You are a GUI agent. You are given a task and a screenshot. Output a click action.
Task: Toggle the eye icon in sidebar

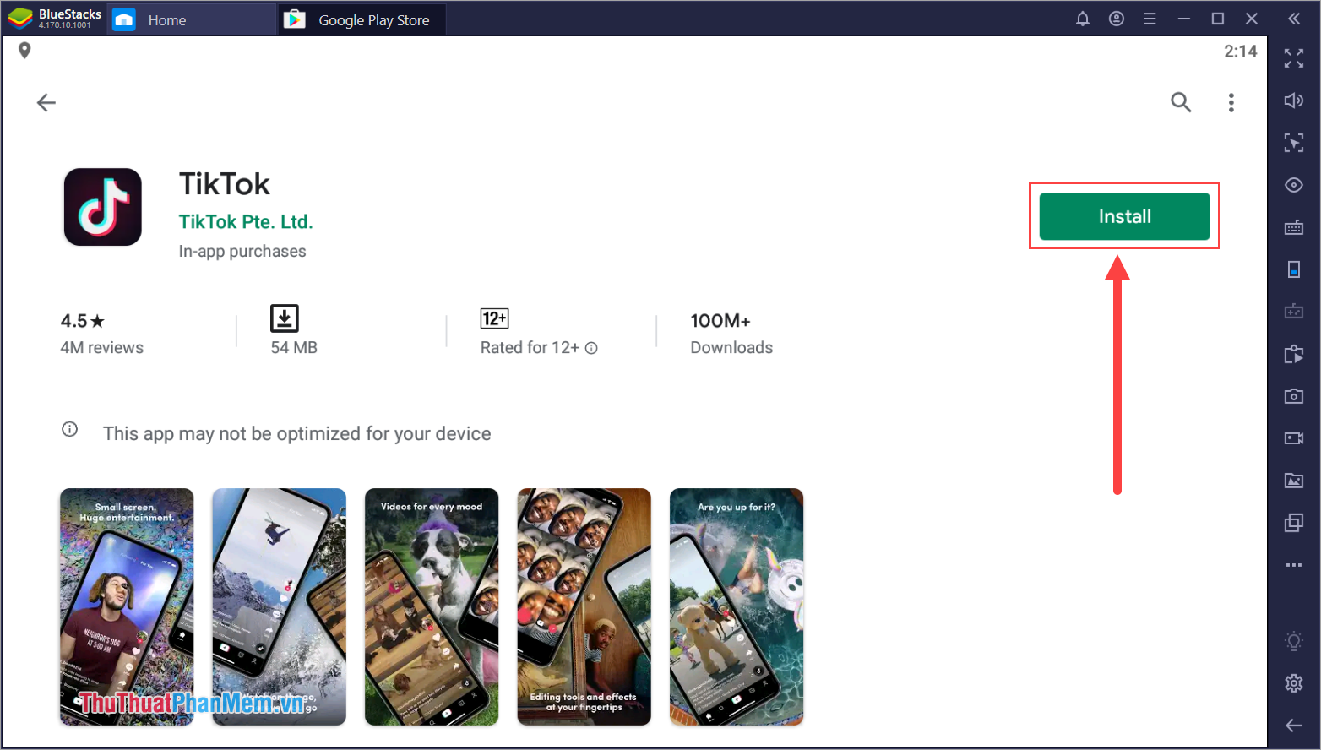1294,185
